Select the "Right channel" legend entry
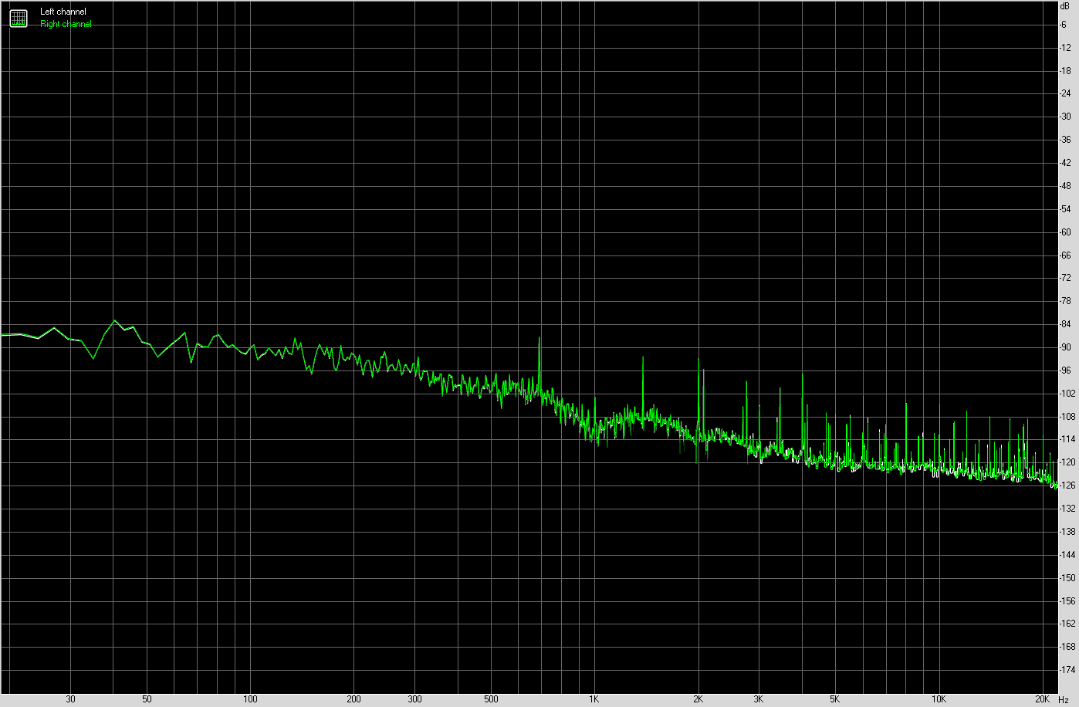Image resolution: width=1079 pixels, height=707 pixels. tap(66, 24)
